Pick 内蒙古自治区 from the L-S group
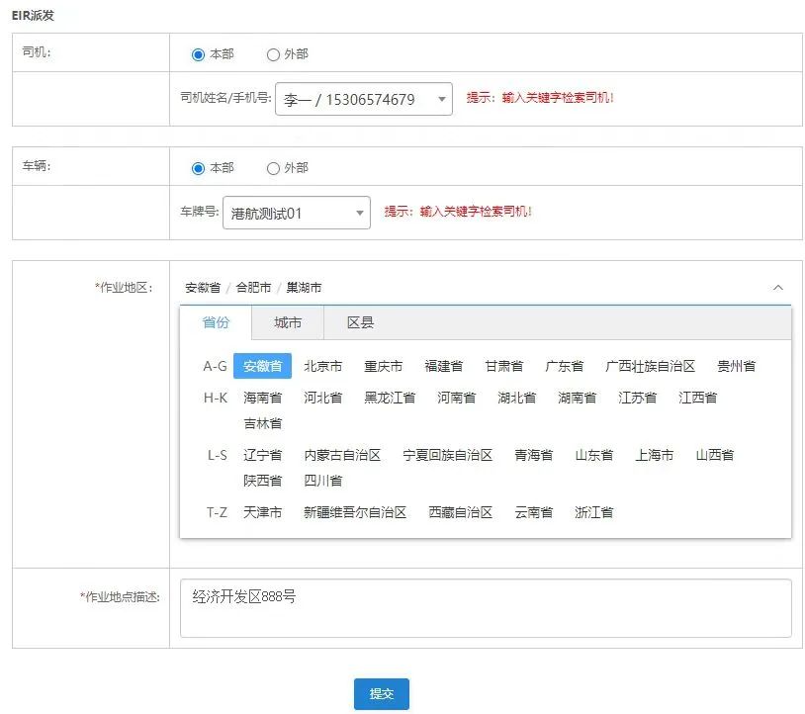This screenshot has width=805, height=714. [x=342, y=456]
